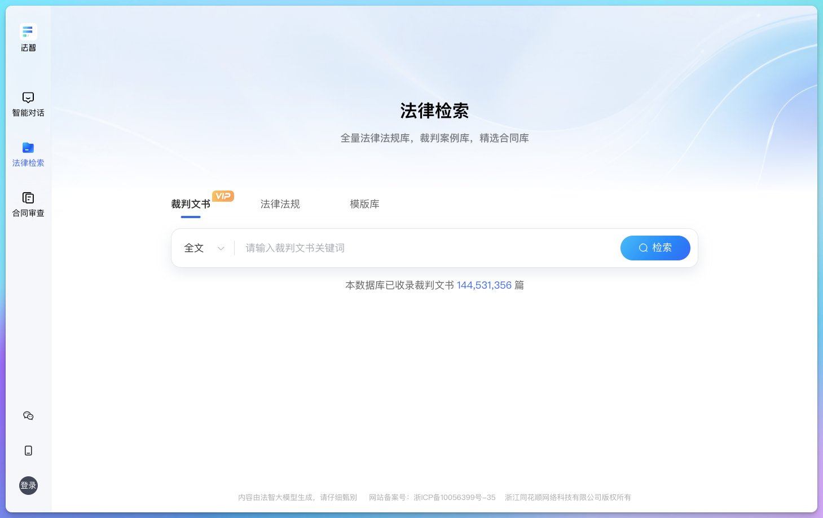Click the magnifier icon inside the 检索 button
The image size is (823, 518).
pyautogui.click(x=644, y=248)
